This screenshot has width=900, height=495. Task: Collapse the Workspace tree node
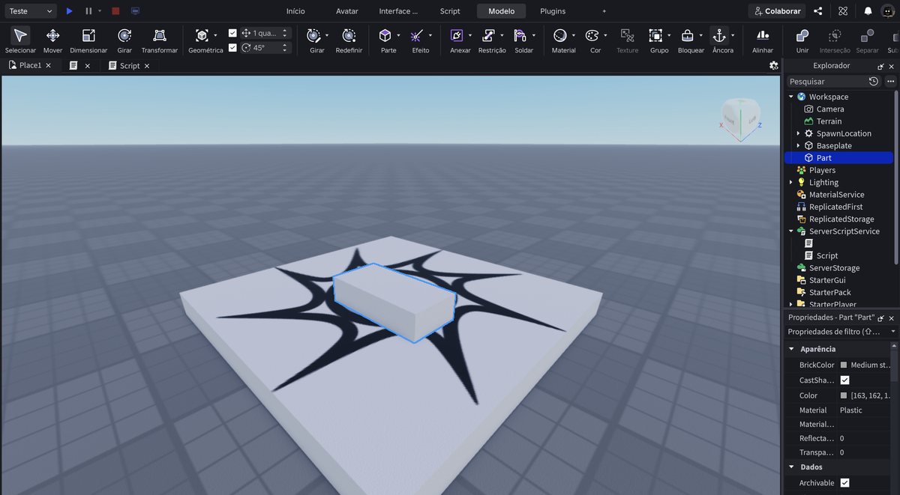(790, 97)
